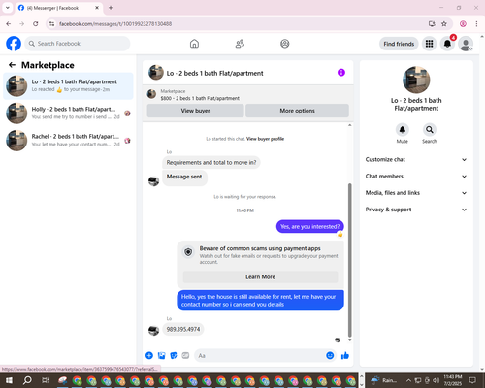The width and height of the screenshot is (485, 388).
Task: Click the 'Requirements and total to move in?' message
Action: tap(211, 162)
